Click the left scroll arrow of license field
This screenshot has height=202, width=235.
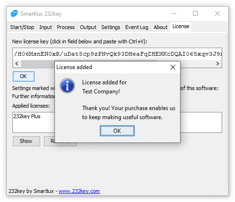[x=17, y=64]
